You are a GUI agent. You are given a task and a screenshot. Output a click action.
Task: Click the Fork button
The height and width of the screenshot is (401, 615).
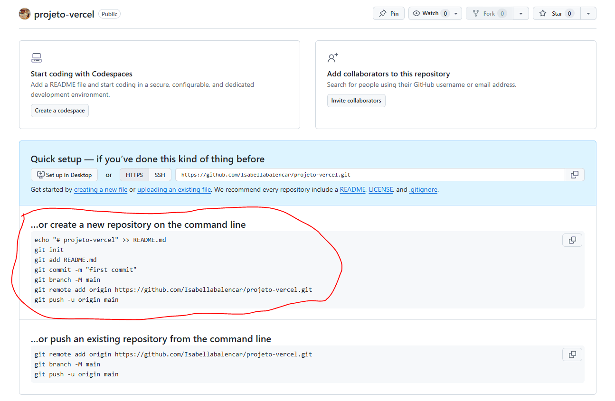[x=489, y=14]
